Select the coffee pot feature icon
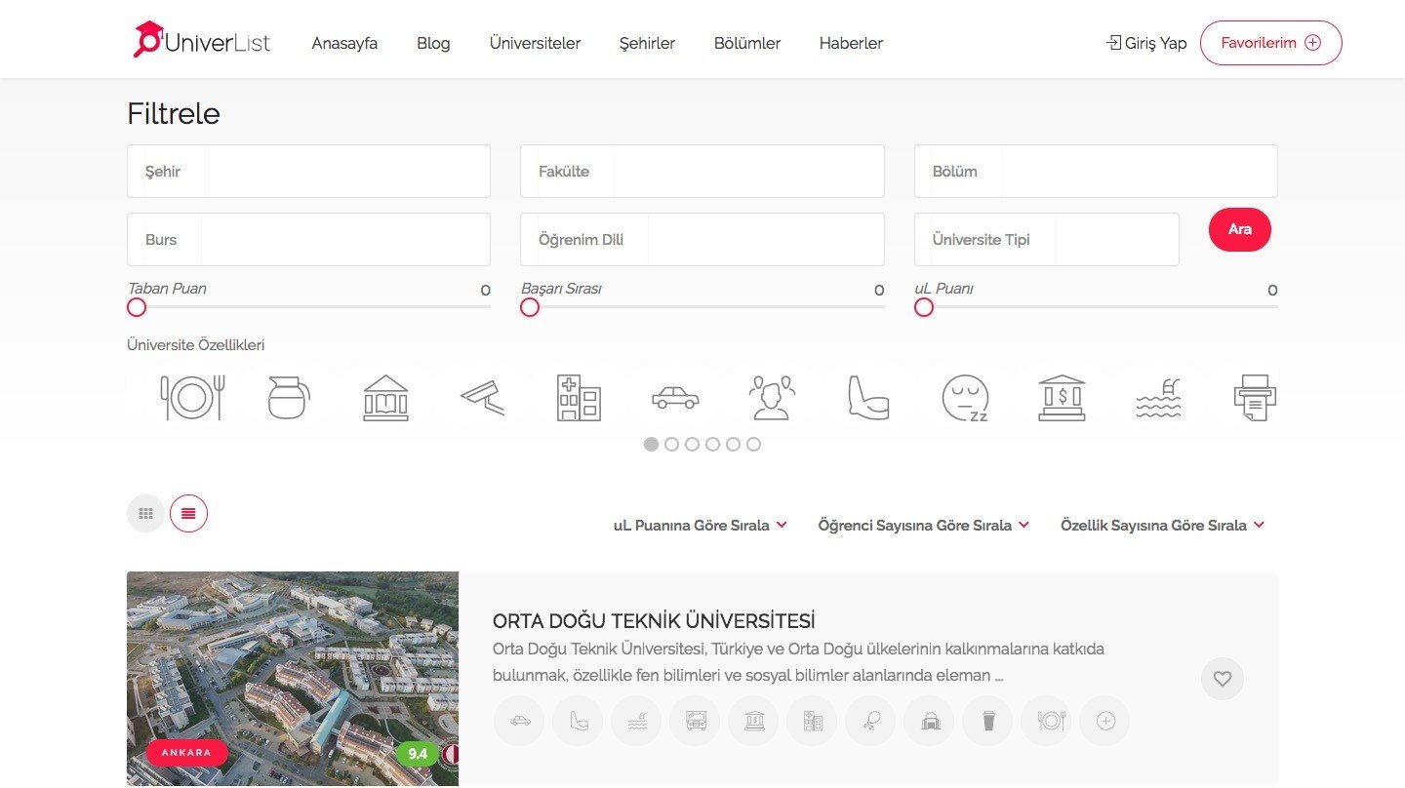1405x788 pixels. click(x=289, y=398)
